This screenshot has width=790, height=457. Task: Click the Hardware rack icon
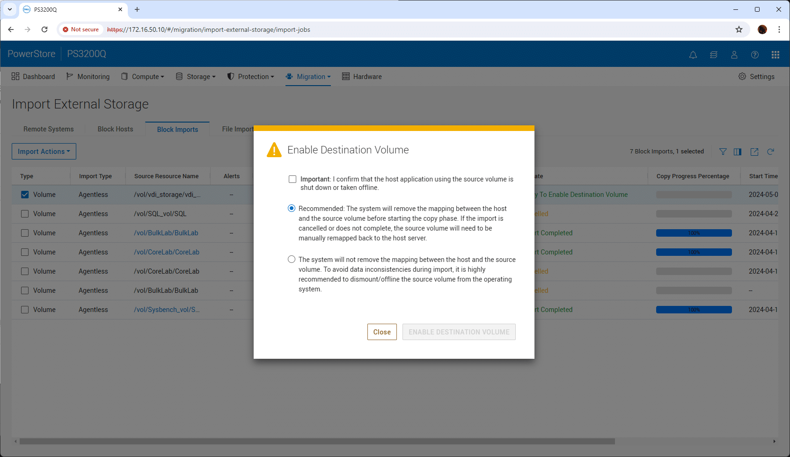click(346, 76)
